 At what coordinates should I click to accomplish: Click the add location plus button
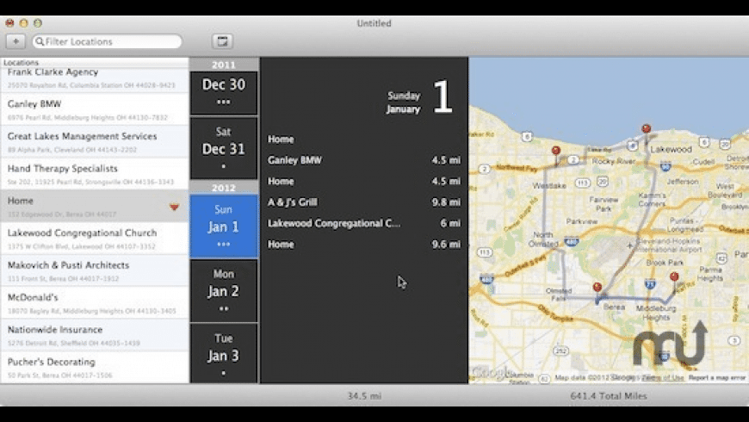(15, 41)
